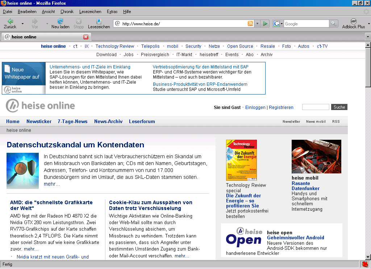Click the RSS feed icon in address bar
This screenshot has height=269, width=371.
250,24
